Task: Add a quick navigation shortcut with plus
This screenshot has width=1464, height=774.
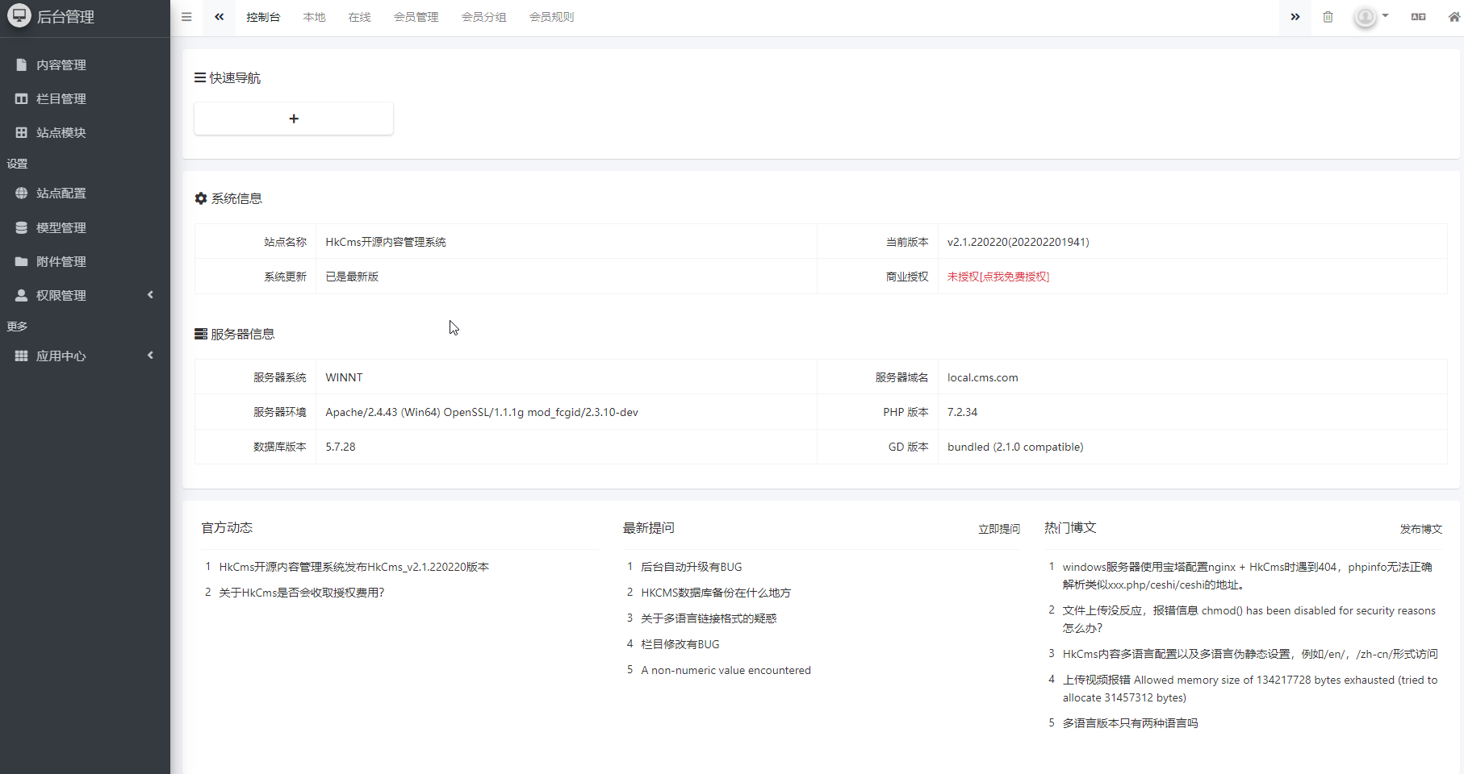Action: click(x=294, y=119)
